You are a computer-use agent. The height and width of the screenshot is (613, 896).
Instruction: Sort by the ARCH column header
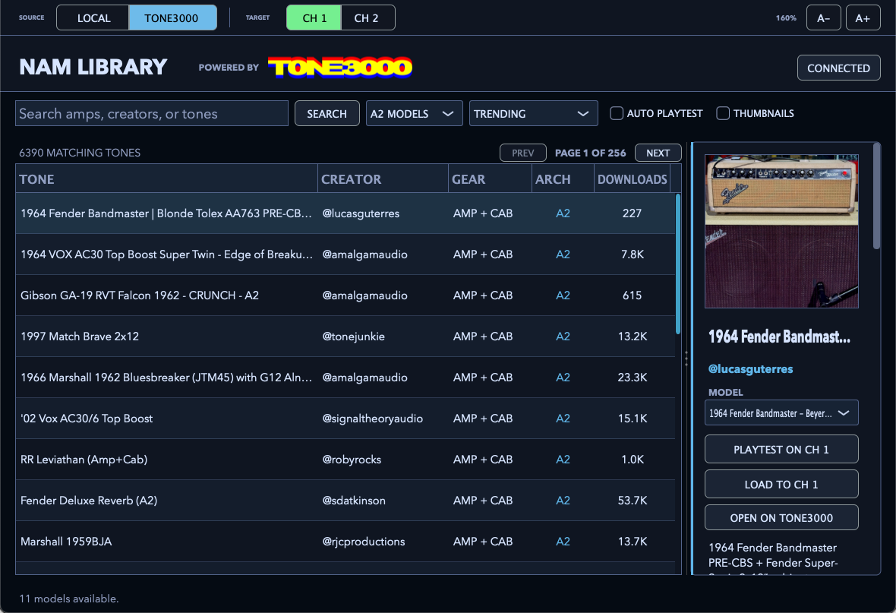563,179
